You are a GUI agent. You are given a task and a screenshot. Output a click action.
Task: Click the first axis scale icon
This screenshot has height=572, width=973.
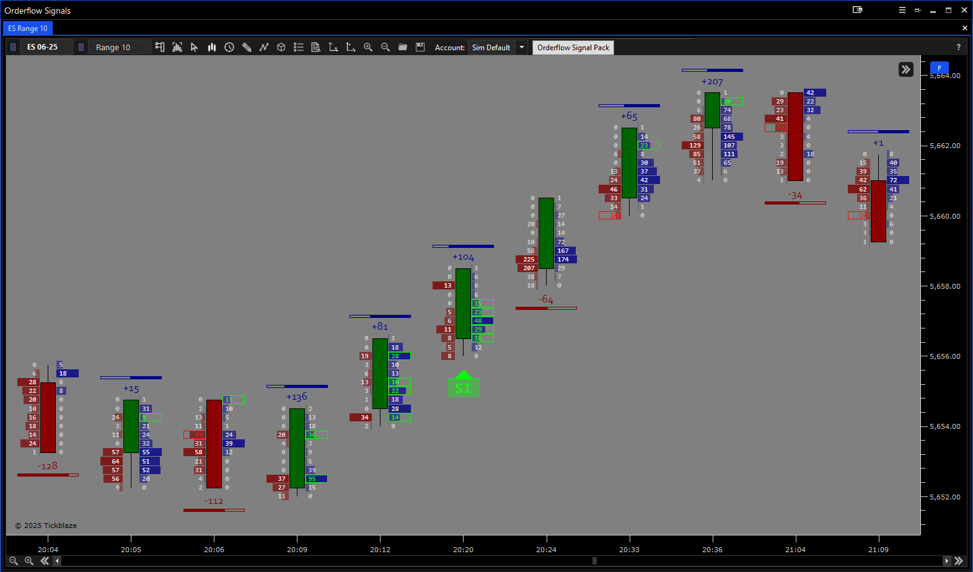coord(333,47)
